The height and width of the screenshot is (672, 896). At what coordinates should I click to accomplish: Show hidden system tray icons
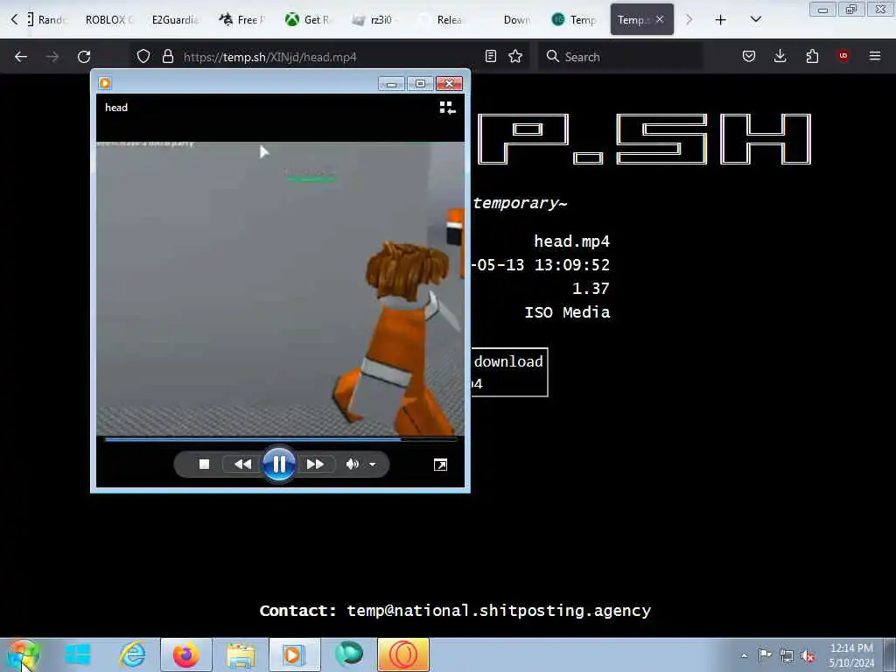click(744, 655)
